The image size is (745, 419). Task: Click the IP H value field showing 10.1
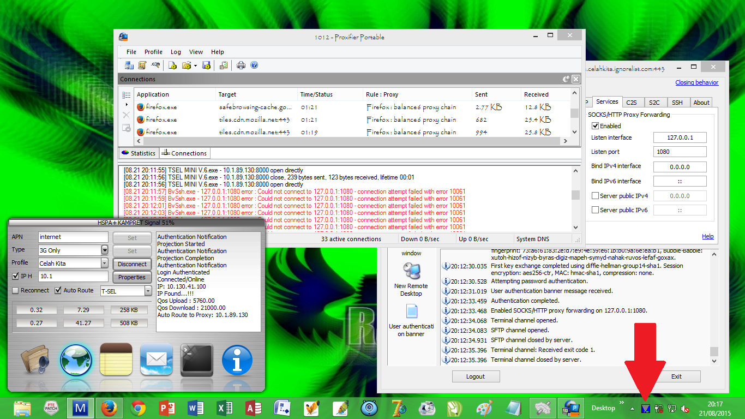point(74,277)
